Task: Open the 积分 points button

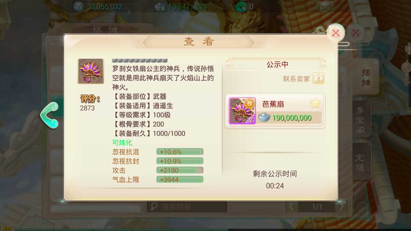Action: point(325,7)
